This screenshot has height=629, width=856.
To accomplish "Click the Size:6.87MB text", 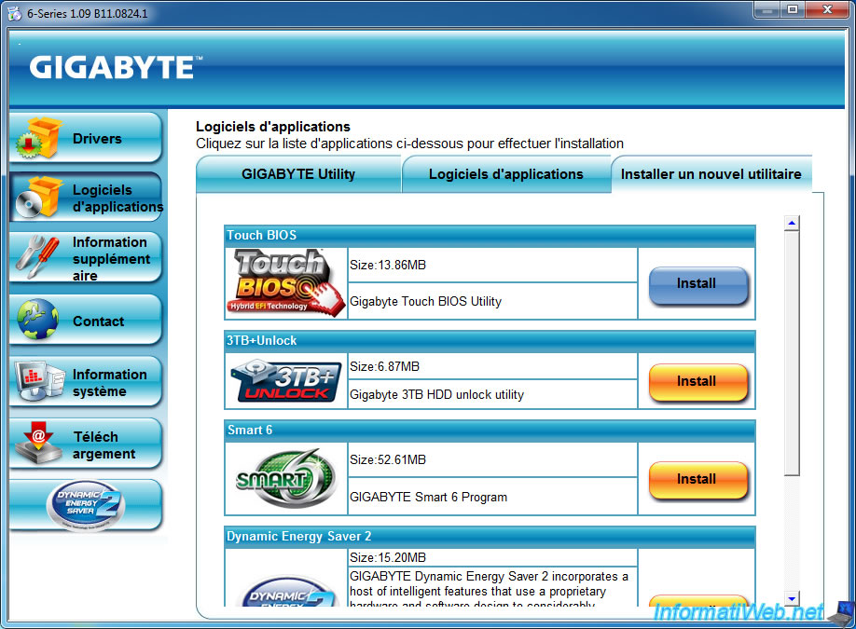I will click(384, 366).
